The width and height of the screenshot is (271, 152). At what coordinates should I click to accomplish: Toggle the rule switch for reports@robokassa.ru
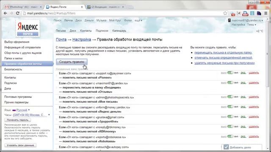230,136
